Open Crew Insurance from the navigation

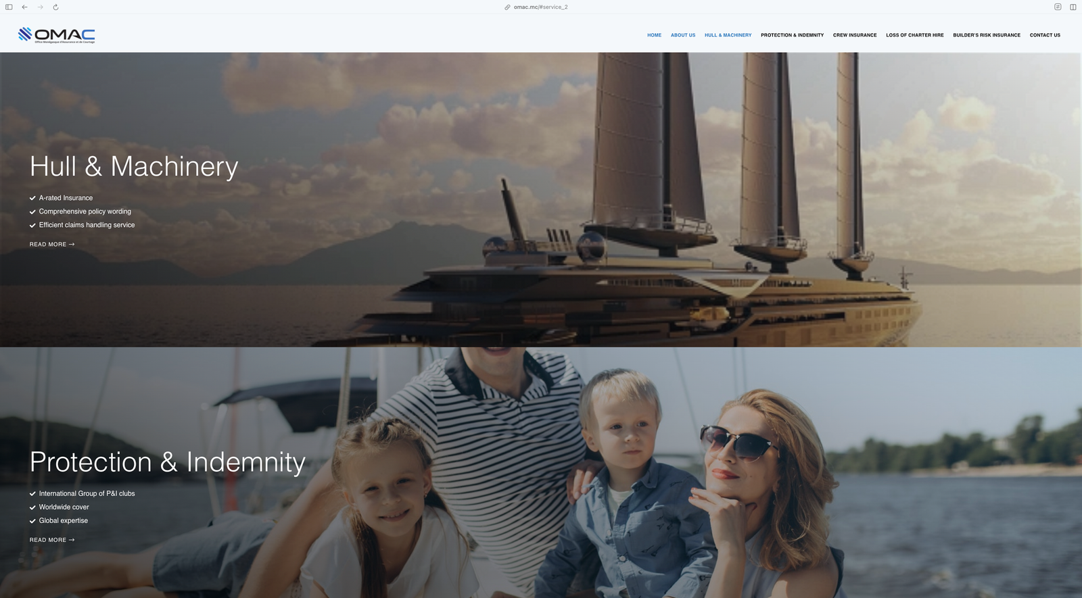[x=855, y=35]
